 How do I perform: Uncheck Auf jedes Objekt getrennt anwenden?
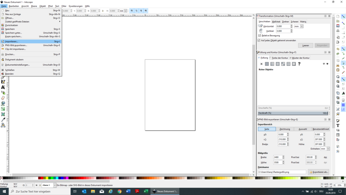coord(259,40)
